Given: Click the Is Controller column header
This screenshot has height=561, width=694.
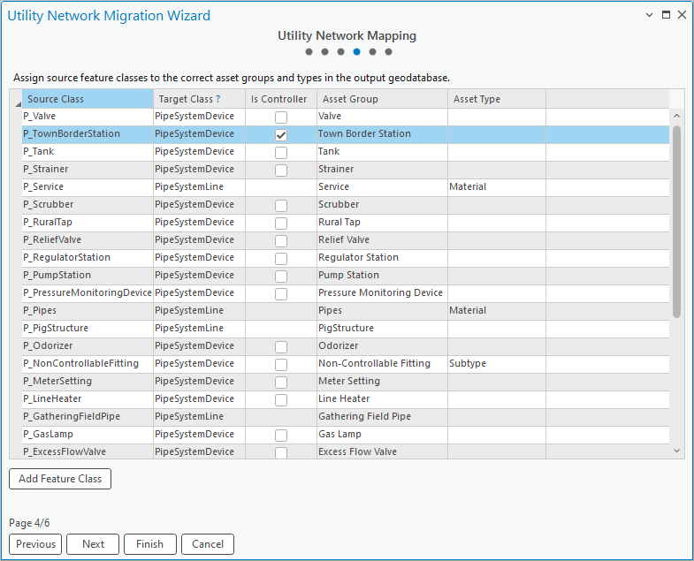Looking at the screenshot, I should coord(281,99).
